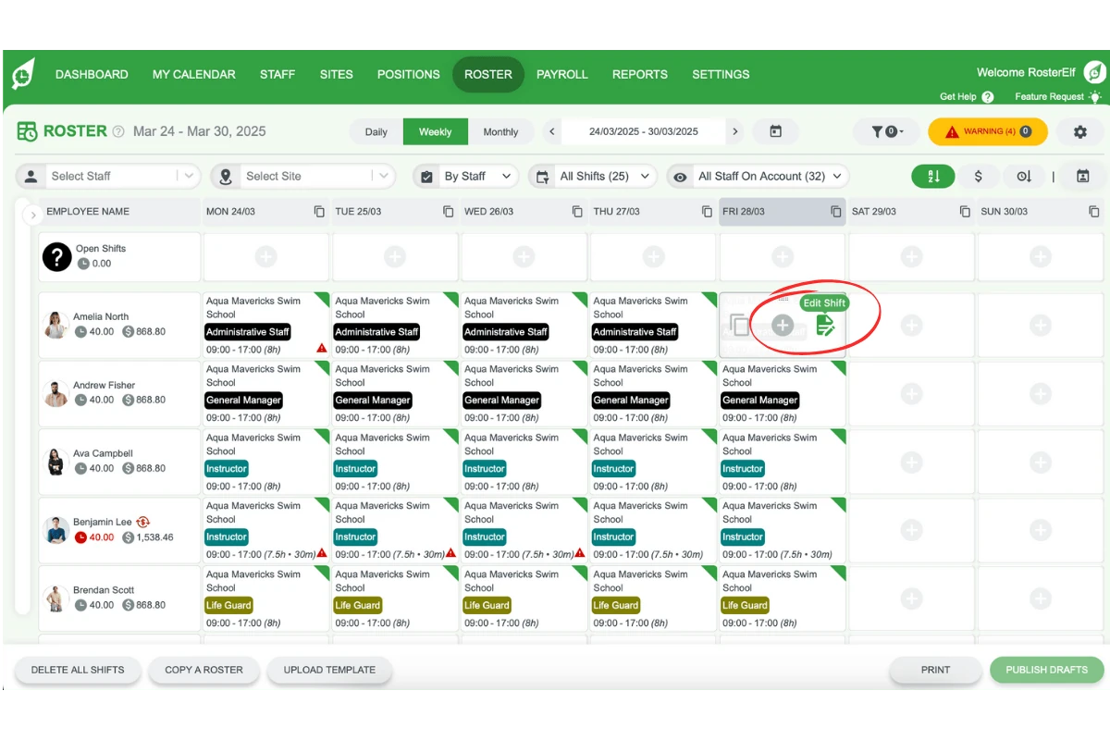Click the RosterElf leaf logo
This screenshot has height=740, width=1110.
(x=24, y=75)
